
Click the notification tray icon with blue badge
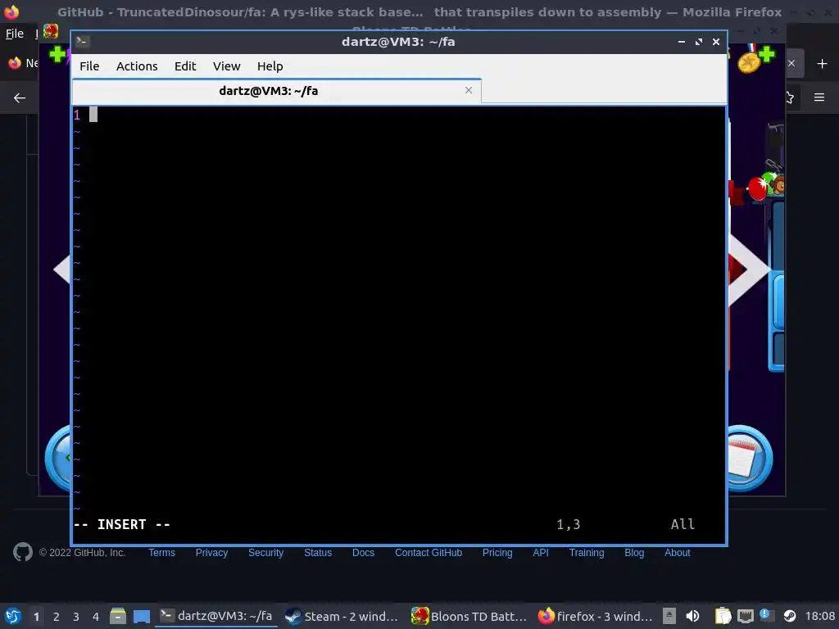pyautogui.click(x=766, y=615)
